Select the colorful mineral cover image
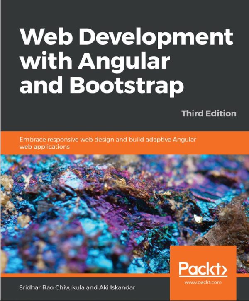Screen dimensions: 249x301 [104, 207]
